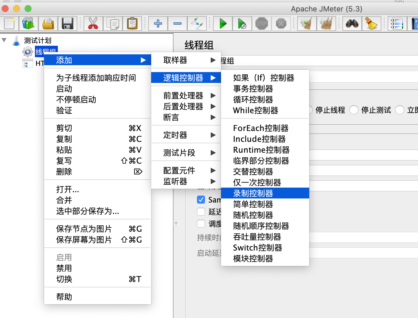Save the test plan with the floppy icon
The width and height of the screenshot is (418, 318).
point(68,23)
